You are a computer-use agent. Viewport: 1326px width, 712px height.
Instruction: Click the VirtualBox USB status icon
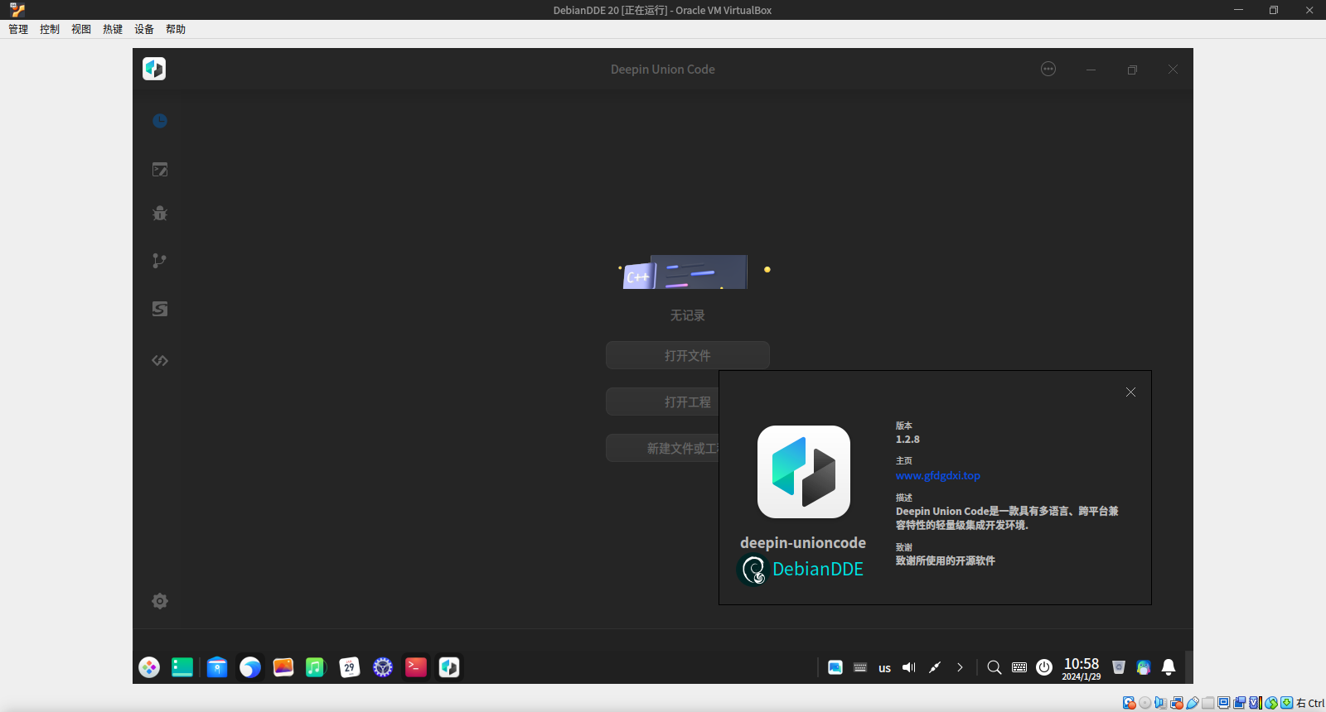click(x=1193, y=703)
